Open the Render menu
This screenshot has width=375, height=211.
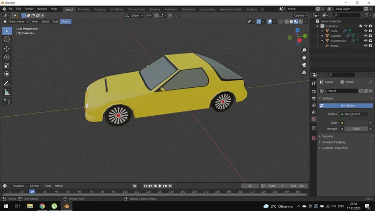29,9
